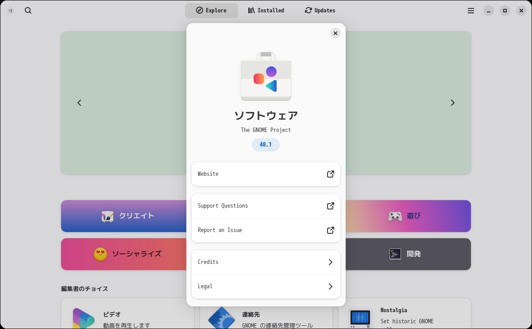The image size is (532, 329).
Task: Expand the Credits section
Action: click(x=266, y=262)
